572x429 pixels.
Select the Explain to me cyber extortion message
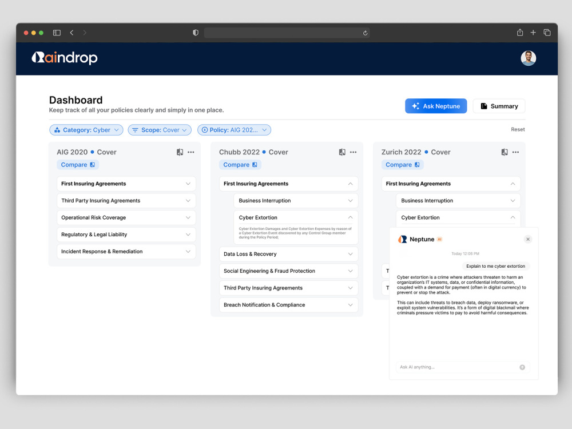coord(496,266)
